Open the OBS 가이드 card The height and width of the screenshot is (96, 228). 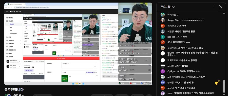pyautogui.click(x=13, y=66)
